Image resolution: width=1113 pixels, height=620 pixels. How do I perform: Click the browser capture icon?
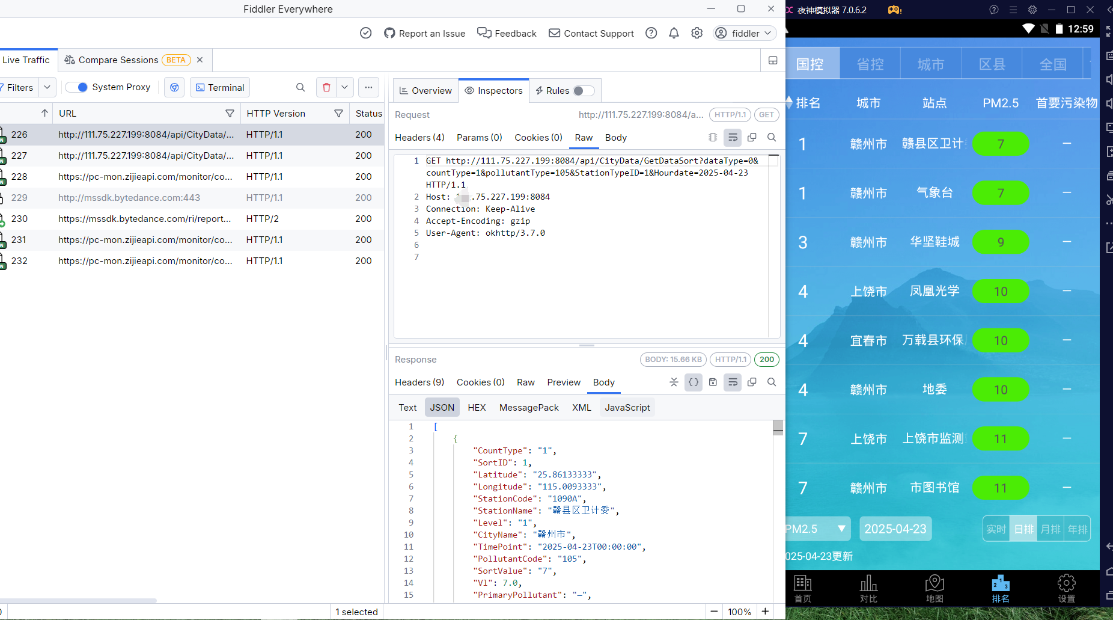click(x=174, y=87)
